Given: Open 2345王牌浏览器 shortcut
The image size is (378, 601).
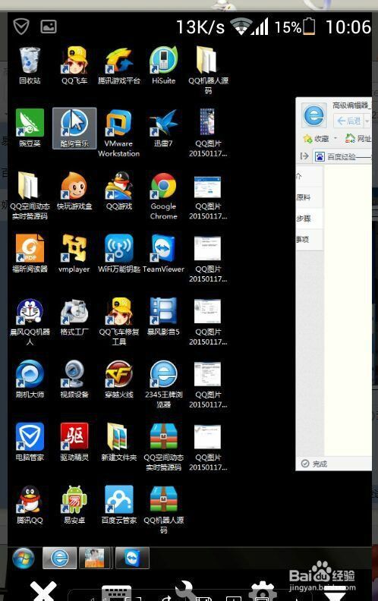Looking at the screenshot, I should [163, 384].
